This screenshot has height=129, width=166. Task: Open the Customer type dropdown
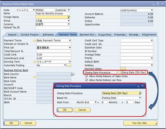(x=69, y=10)
